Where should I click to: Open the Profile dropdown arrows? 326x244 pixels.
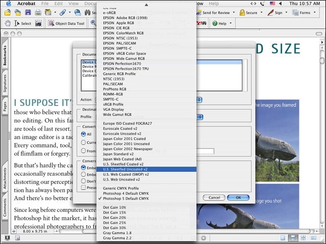coord(199,117)
